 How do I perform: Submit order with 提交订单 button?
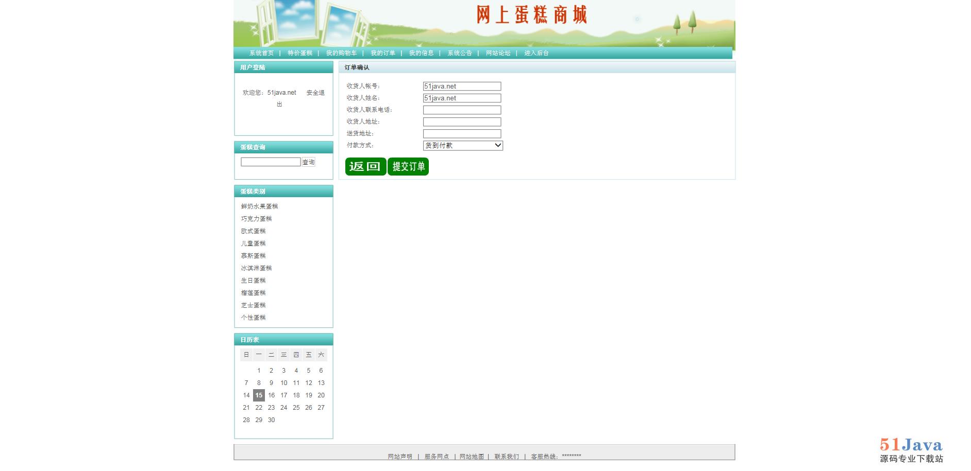point(408,166)
